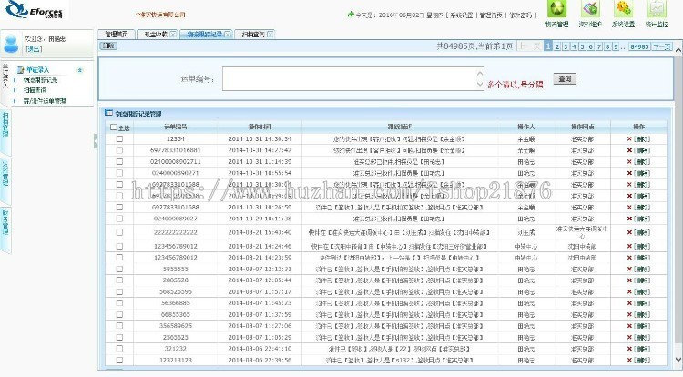Click the 下一页 next page link
This screenshot has width=683, height=377.
click(x=662, y=46)
